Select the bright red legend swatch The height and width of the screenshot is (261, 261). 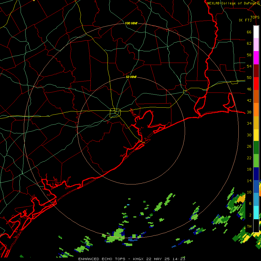click(x=256, y=84)
